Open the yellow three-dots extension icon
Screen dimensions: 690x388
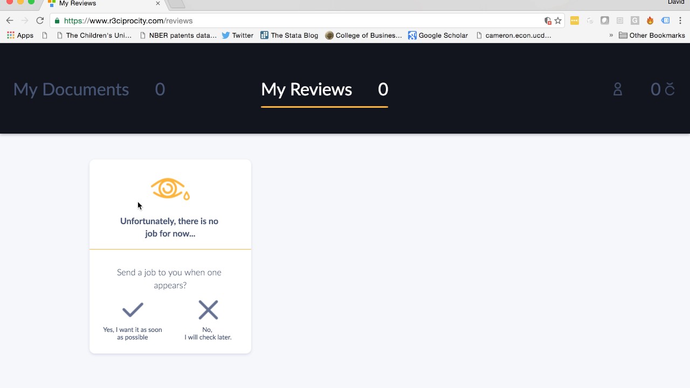(575, 20)
